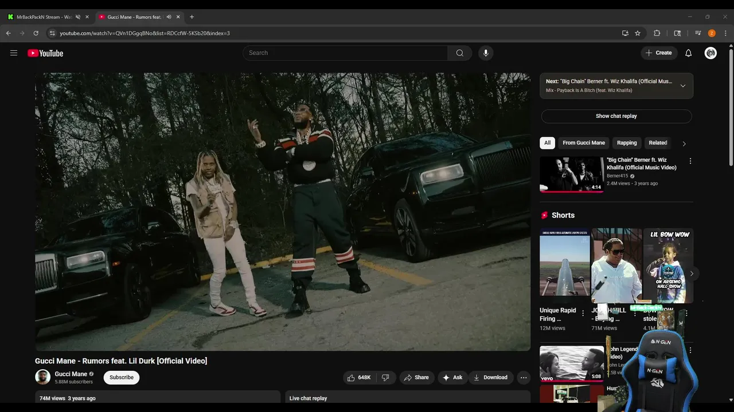Open the browser media control icon
Screen dimensions: 734x412
(698, 33)
